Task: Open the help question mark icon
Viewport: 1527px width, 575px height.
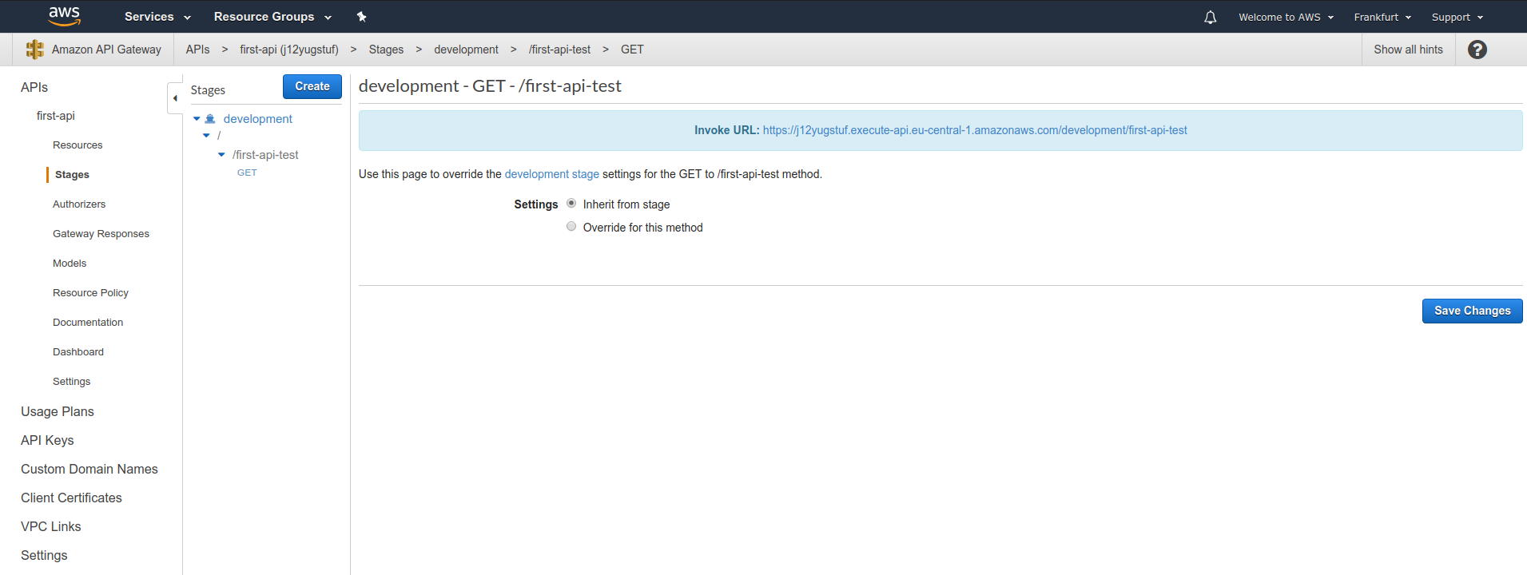Action: click(1477, 50)
